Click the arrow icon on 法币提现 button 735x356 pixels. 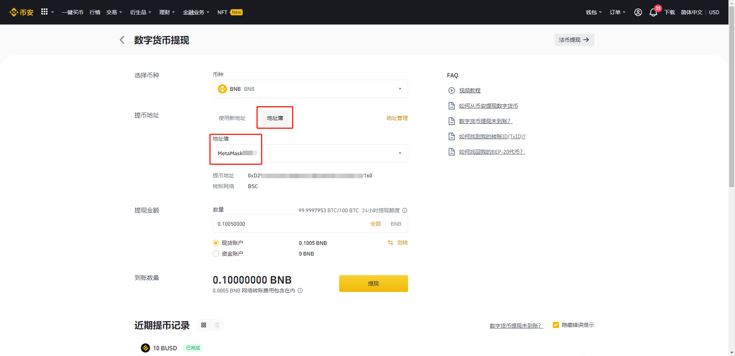pos(586,40)
